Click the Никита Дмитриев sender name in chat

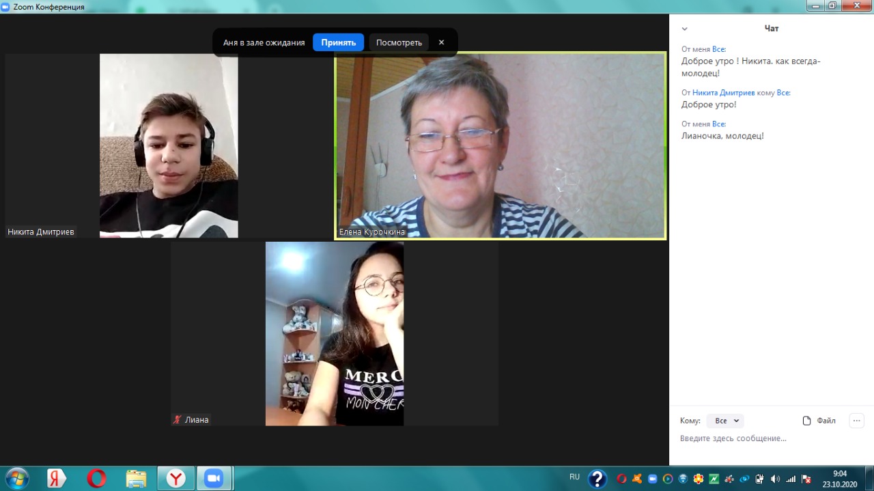[x=723, y=92]
